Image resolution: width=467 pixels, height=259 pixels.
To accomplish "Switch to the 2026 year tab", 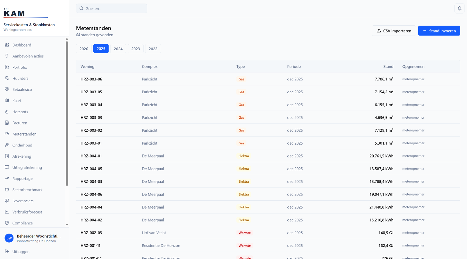I will (x=84, y=49).
